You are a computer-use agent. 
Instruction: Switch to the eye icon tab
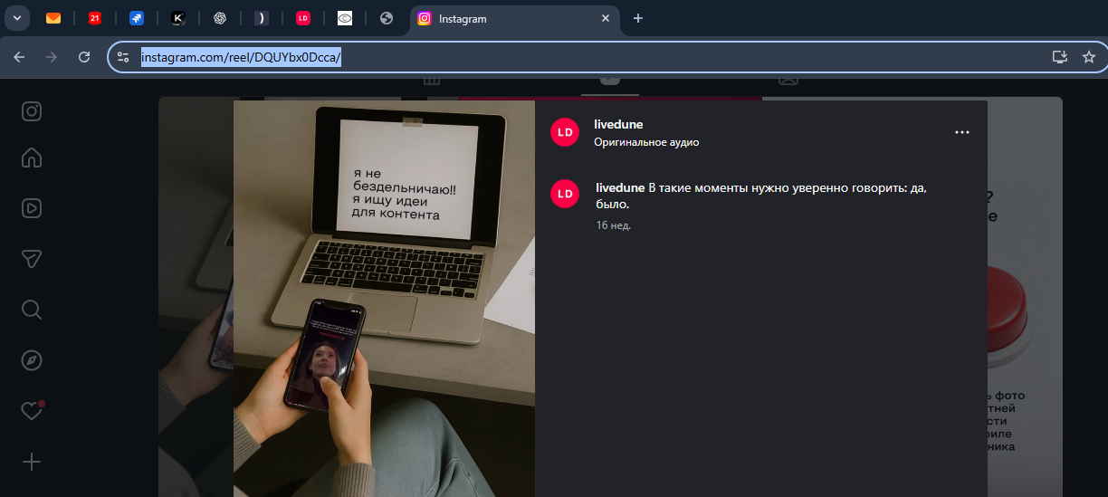click(344, 18)
